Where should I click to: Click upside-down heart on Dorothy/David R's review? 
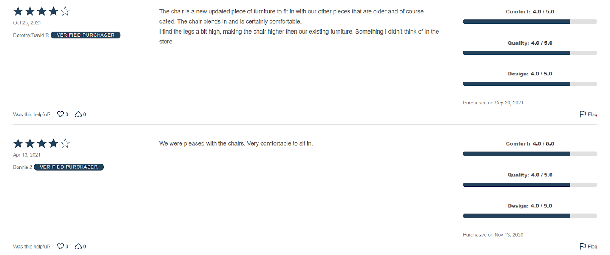78,114
